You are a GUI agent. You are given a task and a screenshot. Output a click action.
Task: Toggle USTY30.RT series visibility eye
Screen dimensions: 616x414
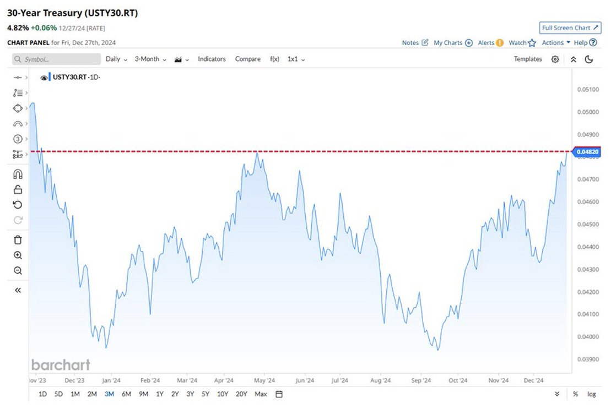coord(44,78)
